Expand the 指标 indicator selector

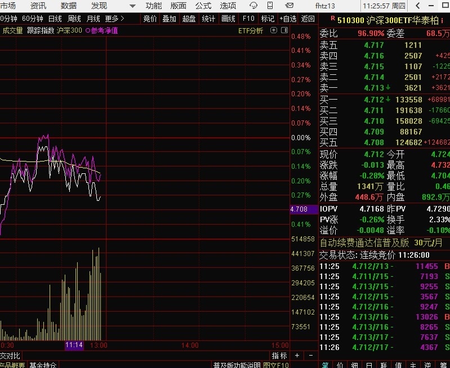[279, 356]
